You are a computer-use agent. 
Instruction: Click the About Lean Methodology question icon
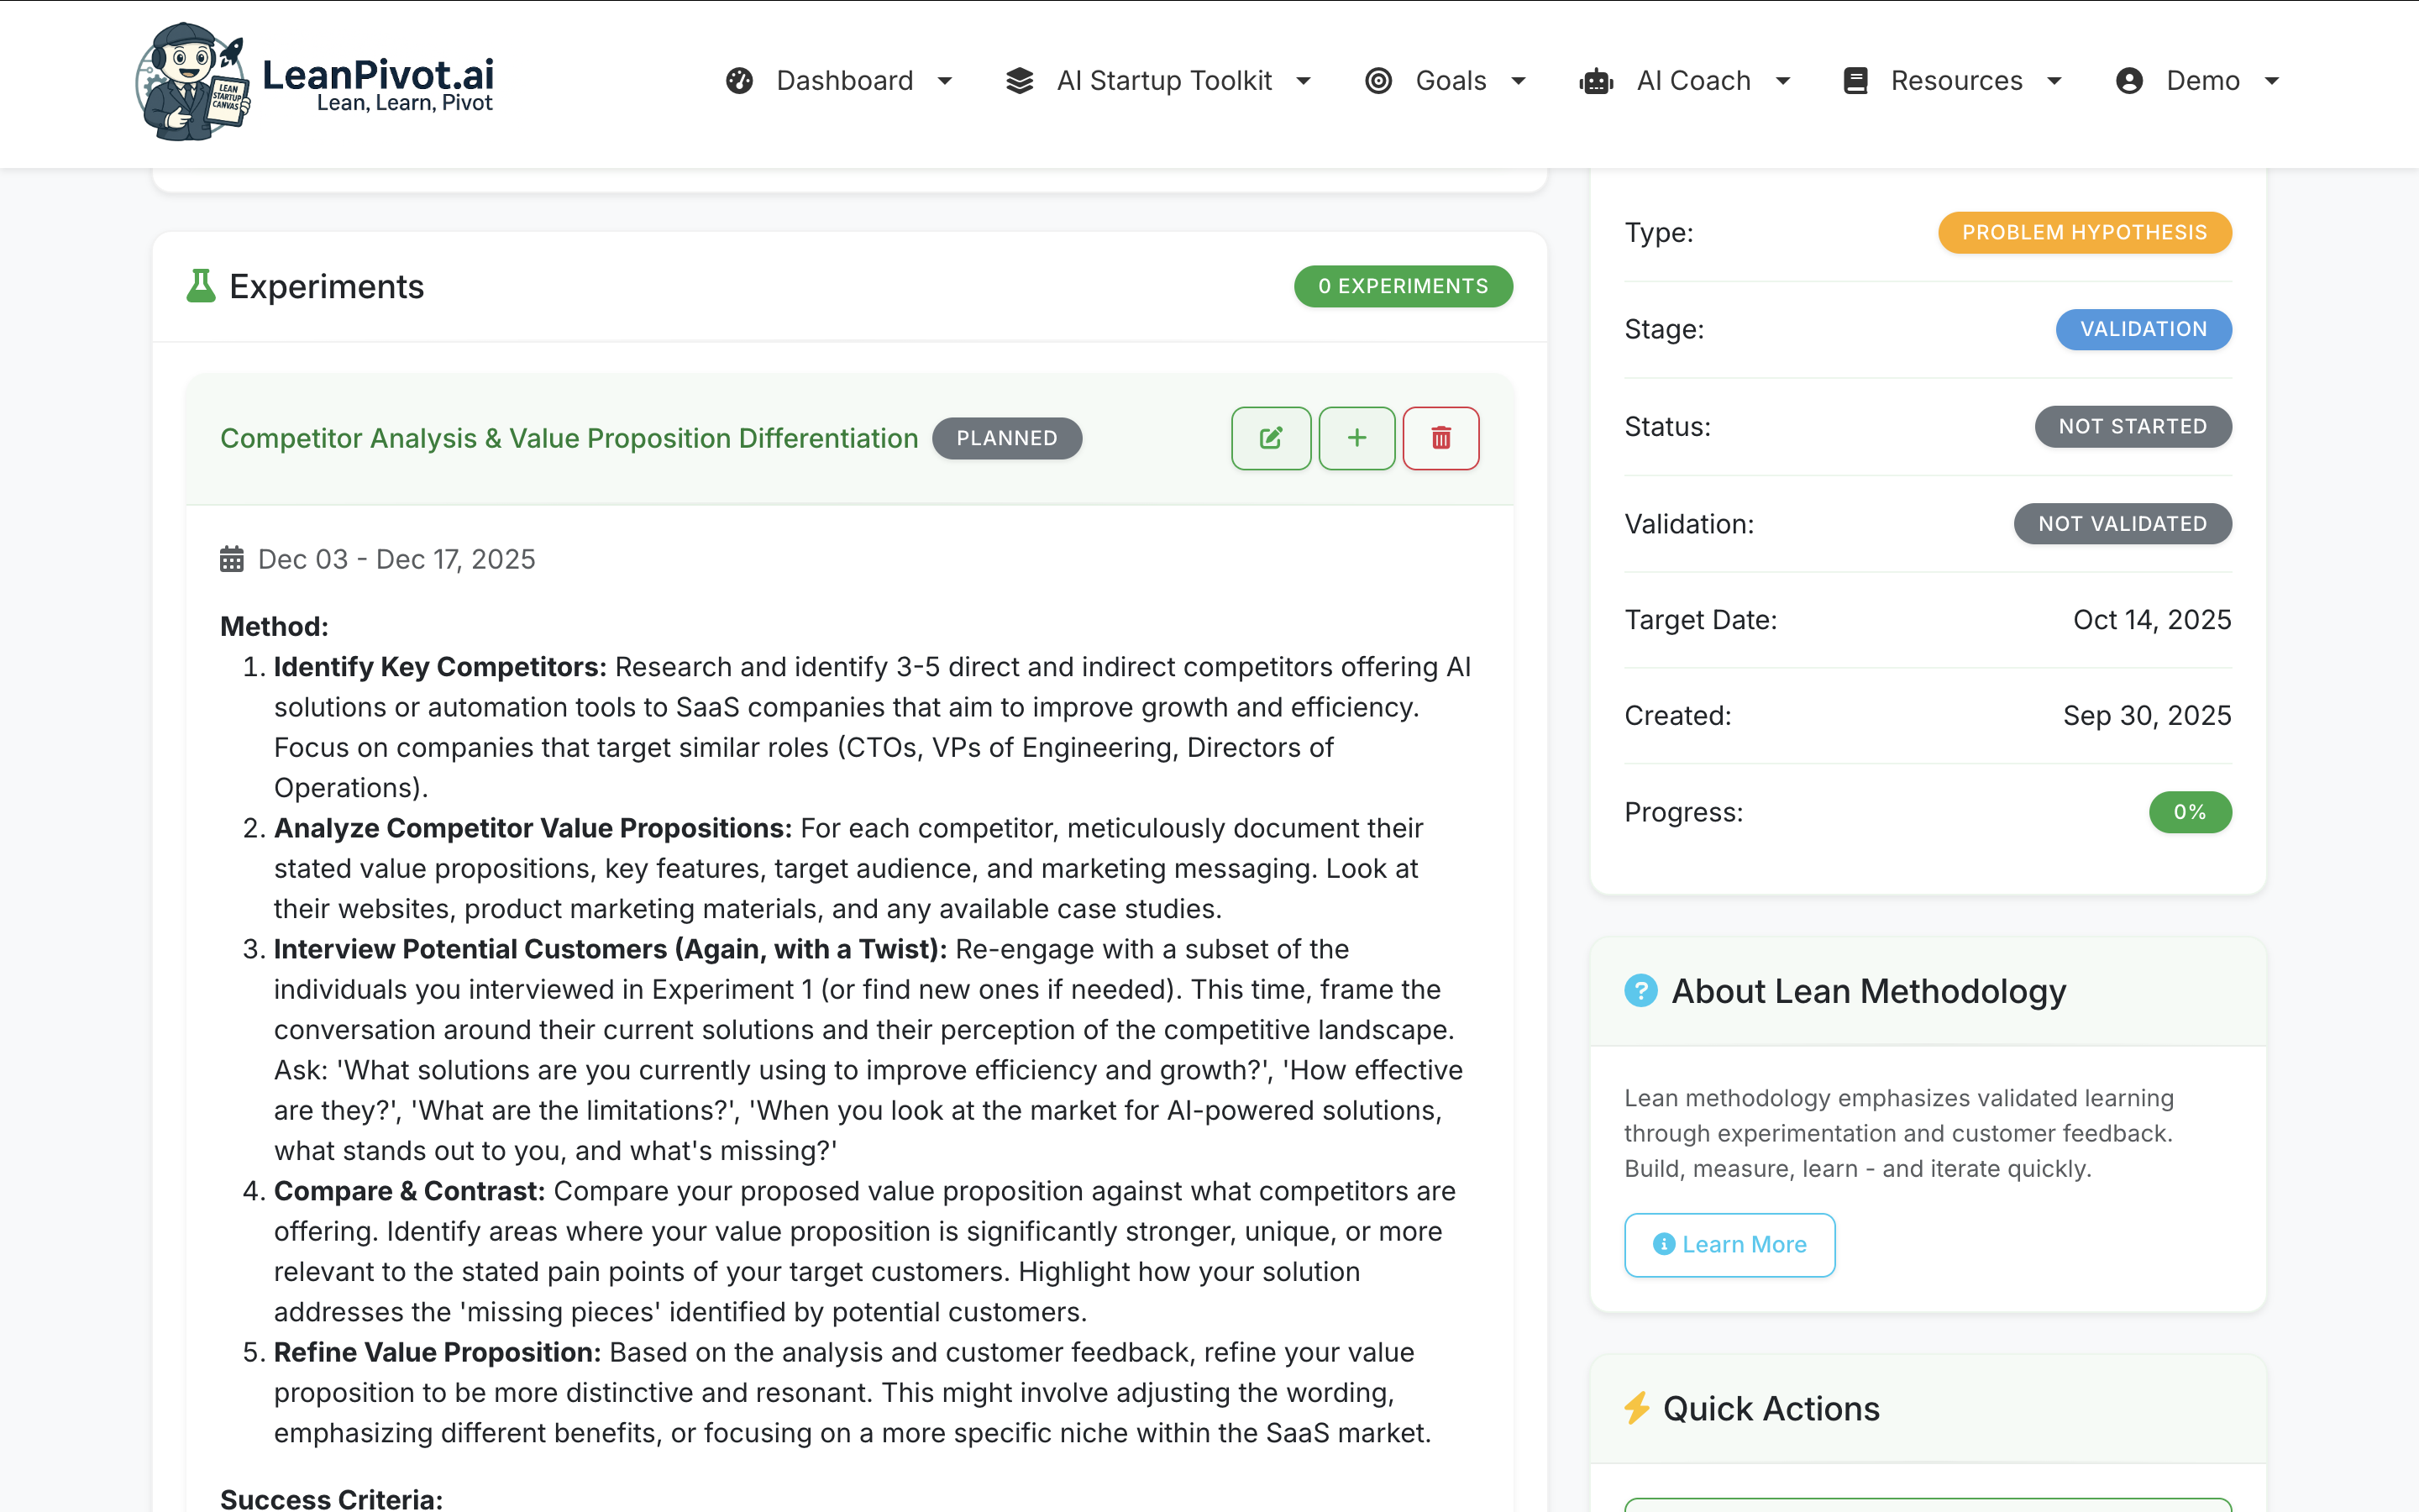1640,991
